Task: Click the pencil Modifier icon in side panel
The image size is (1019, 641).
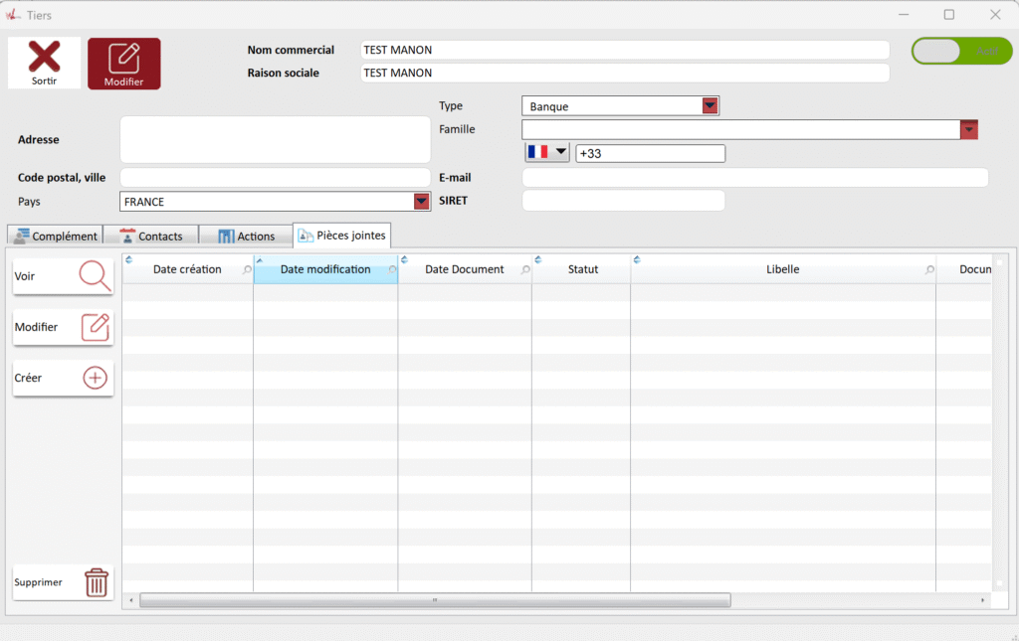Action: pyautogui.click(x=95, y=327)
